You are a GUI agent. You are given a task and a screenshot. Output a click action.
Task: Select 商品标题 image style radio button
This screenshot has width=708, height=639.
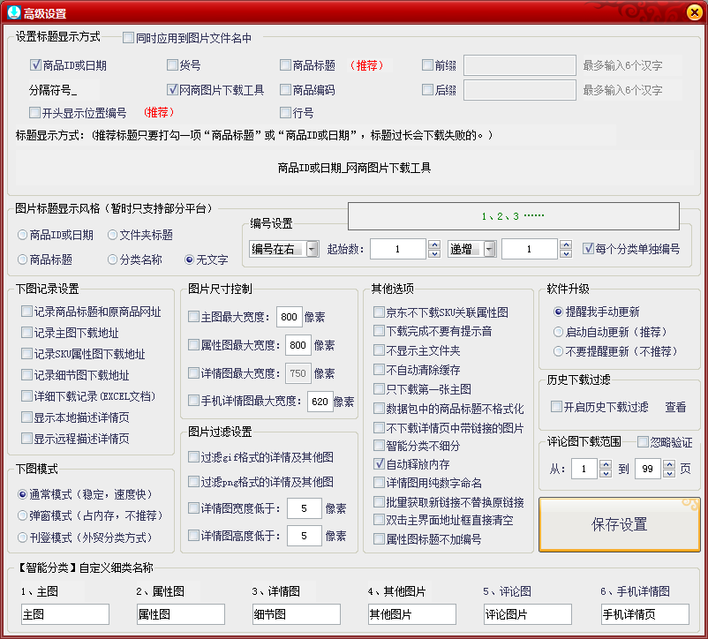pos(22,259)
